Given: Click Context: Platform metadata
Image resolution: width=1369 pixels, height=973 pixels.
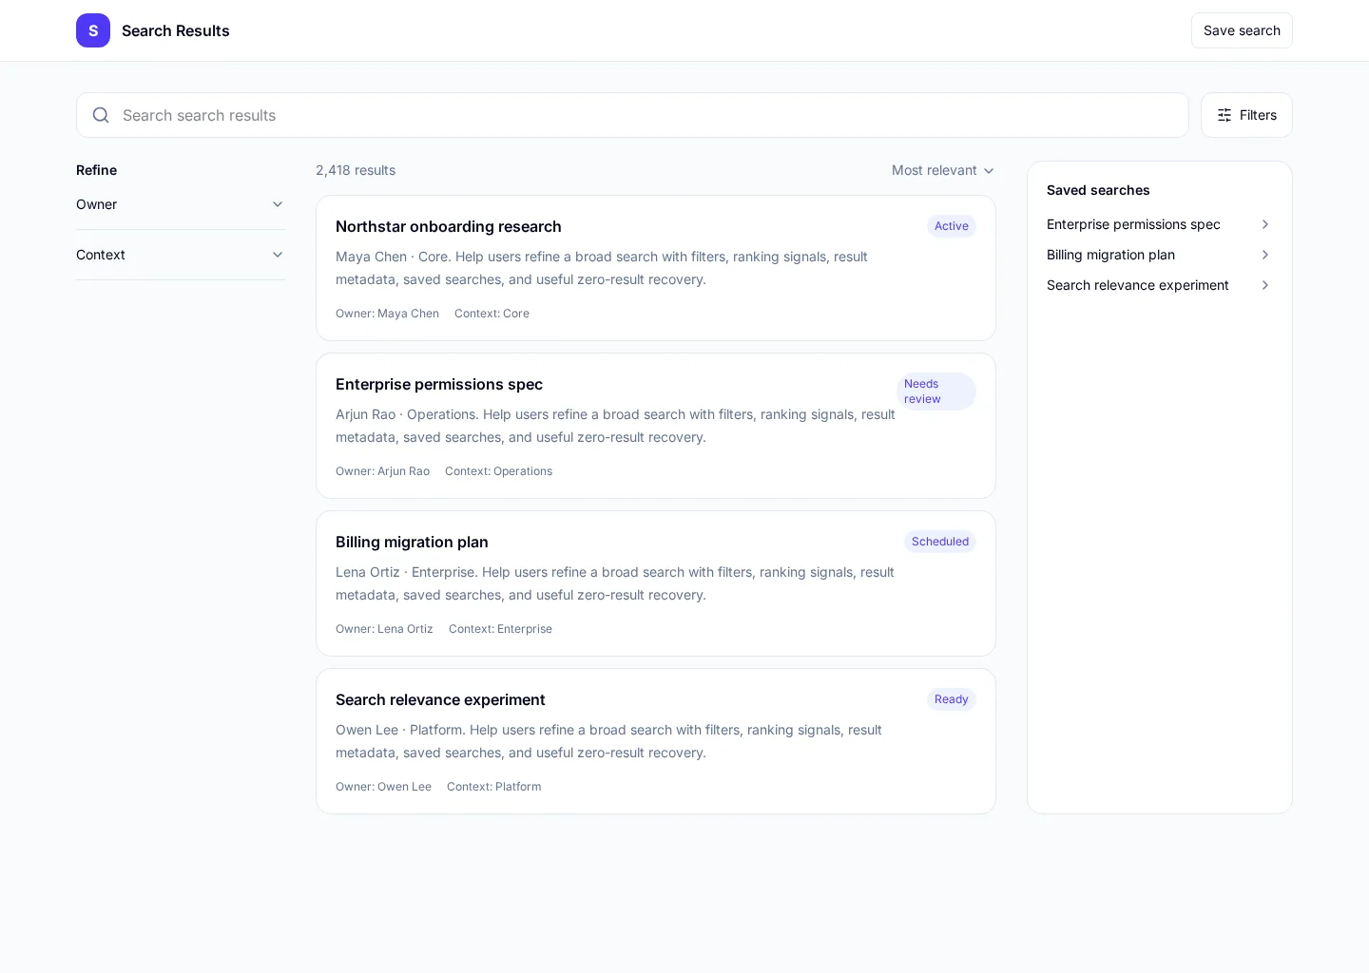Looking at the screenshot, I should 493,787.
